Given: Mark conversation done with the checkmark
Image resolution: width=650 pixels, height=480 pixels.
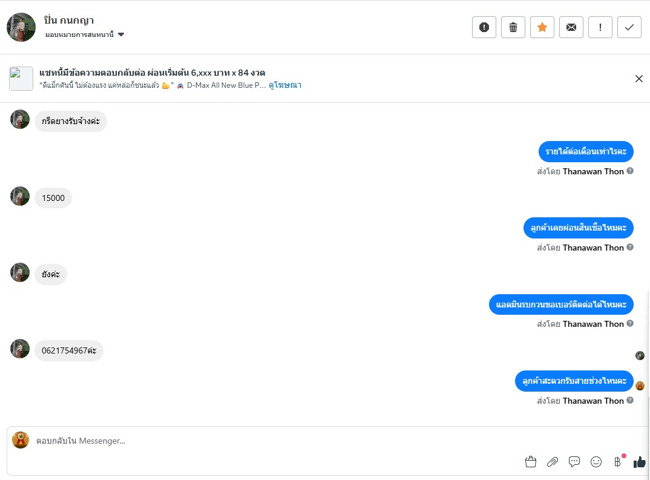Looking at the screenshot, I should pos(629,27).
